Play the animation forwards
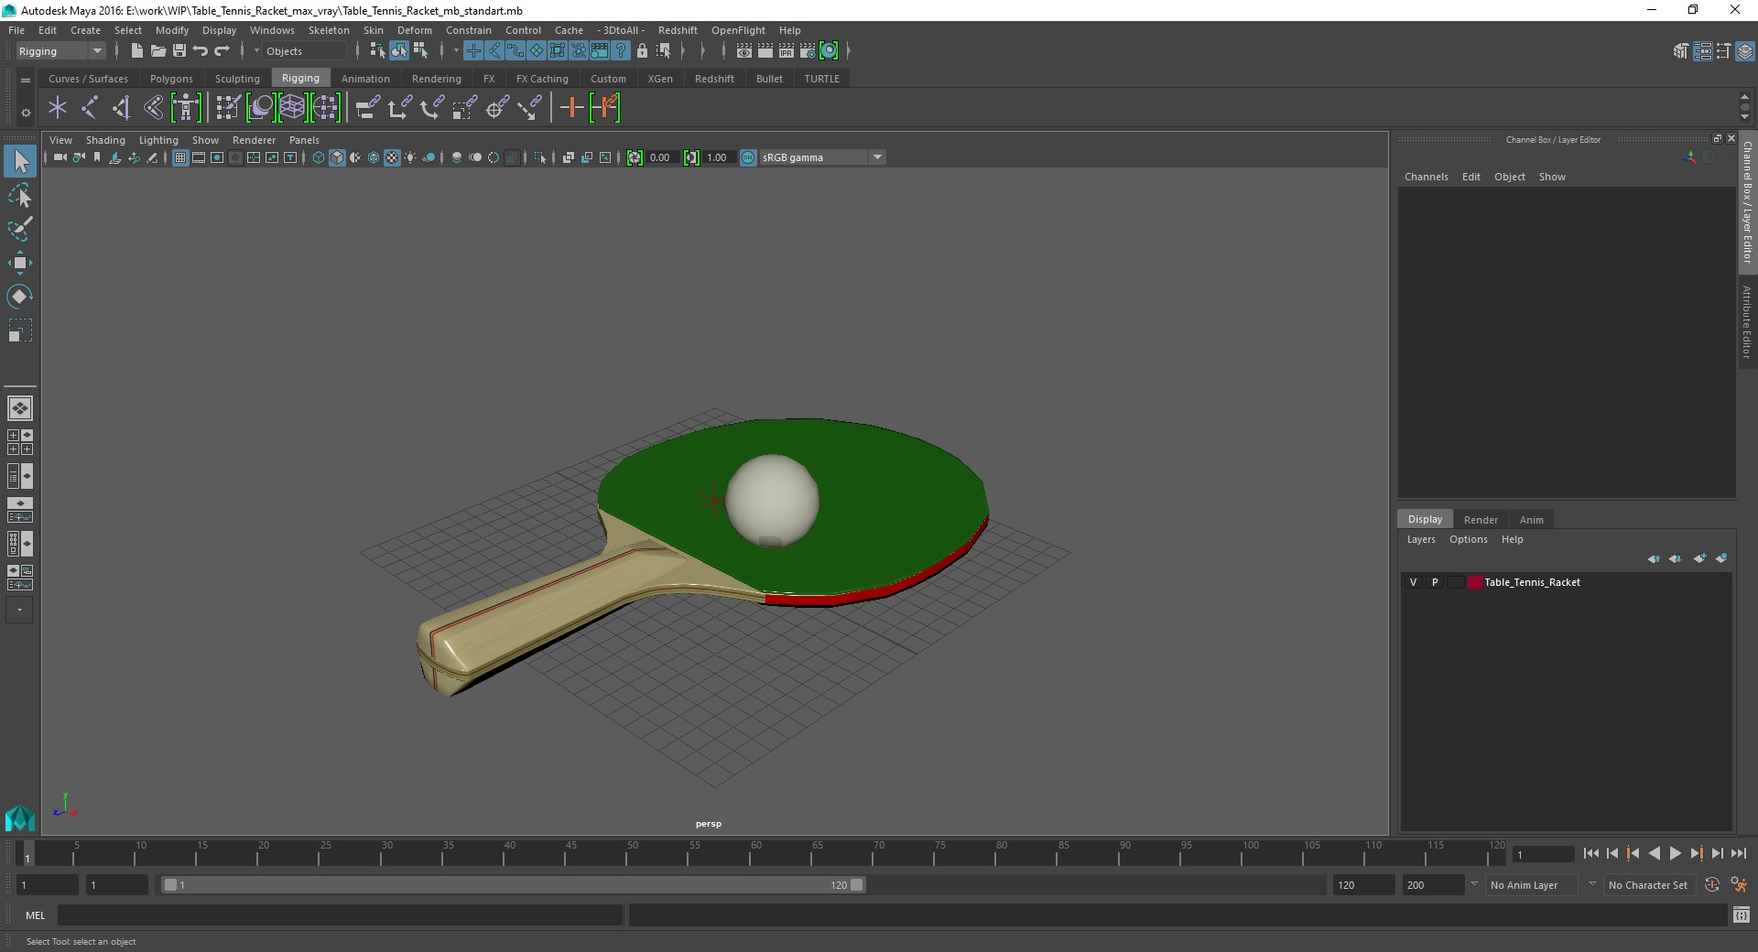 1675,853
